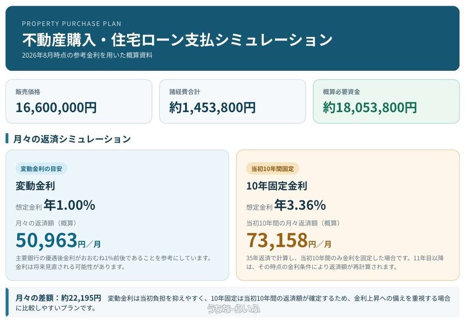
Task: Click the 概算必要資金 約18,053,800円 card
Action: click(x=386, y=102)
